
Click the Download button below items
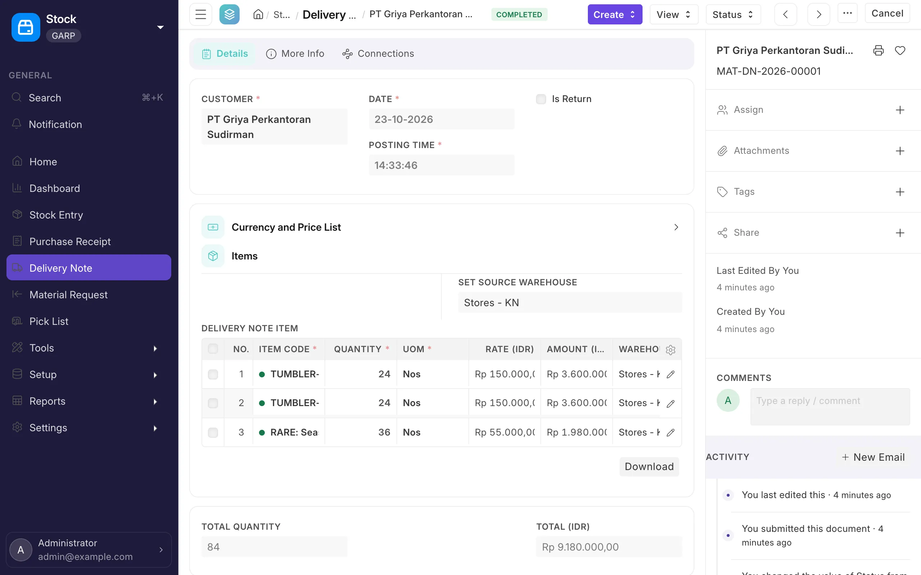(649, 466)
